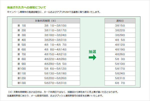Click the period 3月25日～3月31日
The height and width of the screenshot is (101, 150).
[55, 40]
